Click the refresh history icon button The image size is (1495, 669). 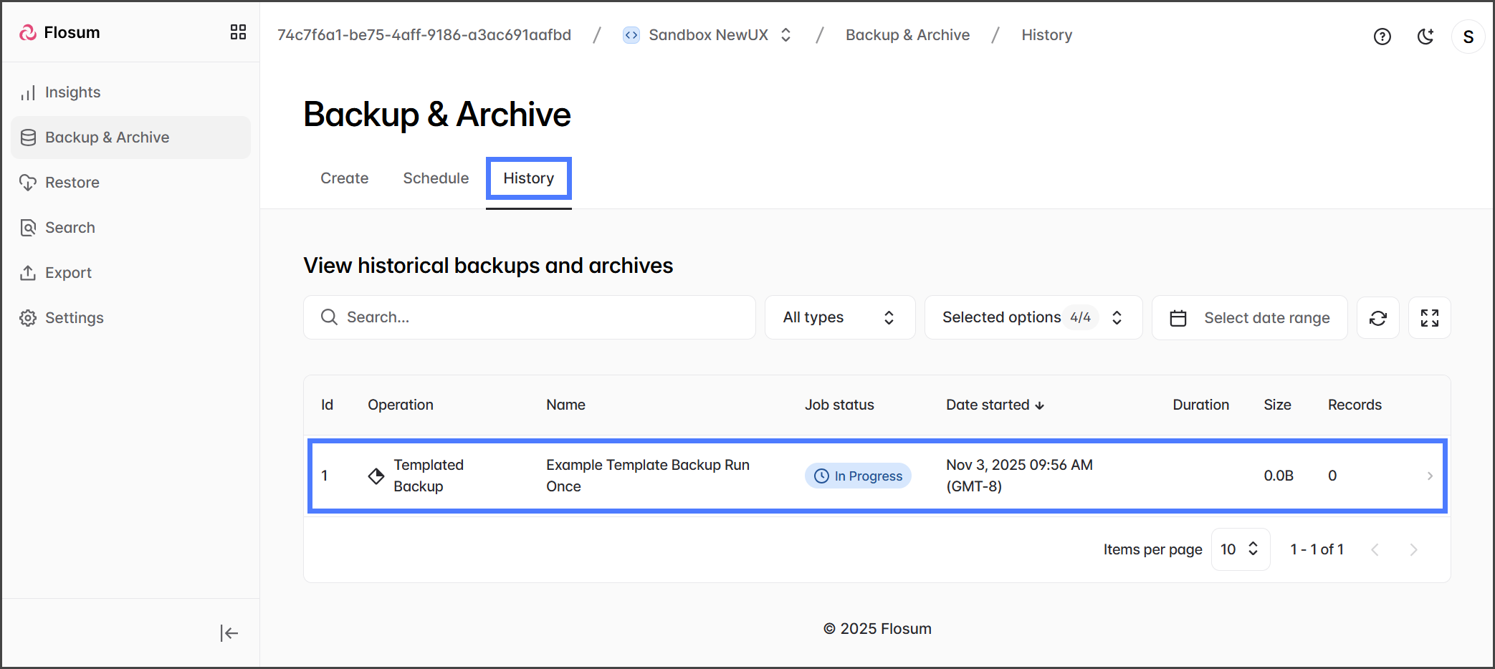(1377, 318)
